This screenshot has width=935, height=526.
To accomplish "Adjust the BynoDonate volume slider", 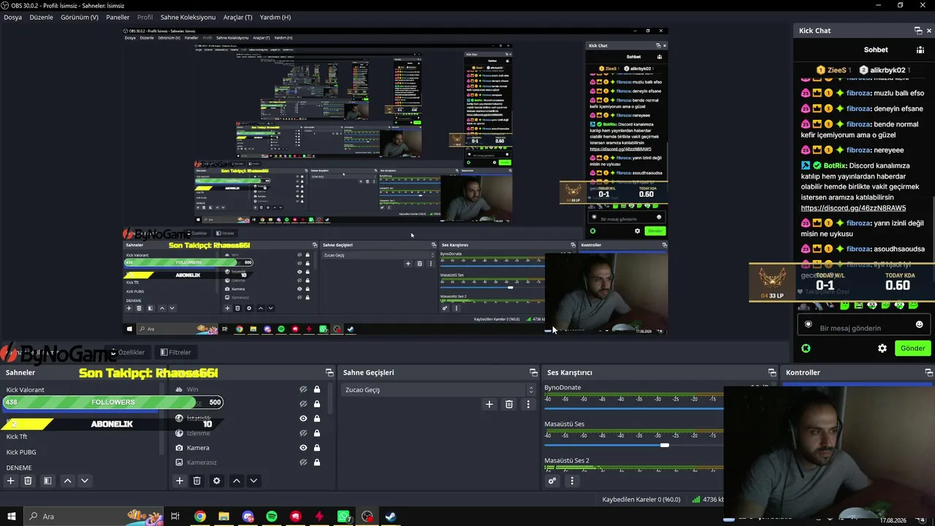I will click(634, 408).
